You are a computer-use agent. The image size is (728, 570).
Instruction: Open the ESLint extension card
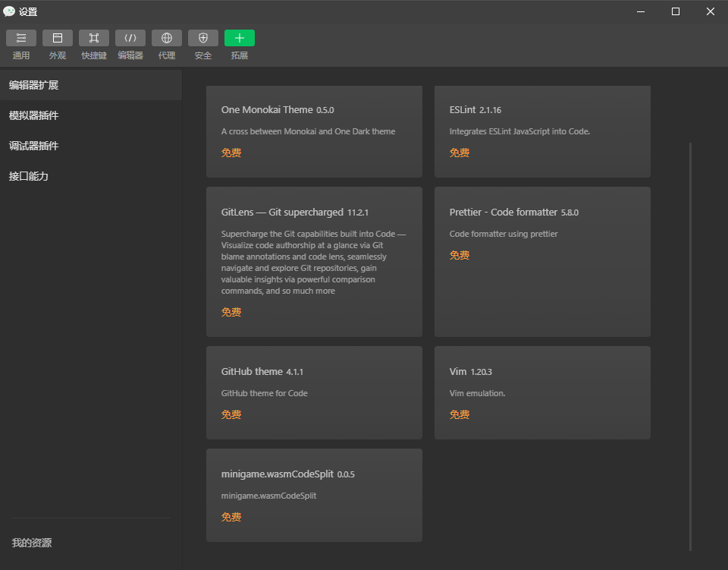point(542,131)
